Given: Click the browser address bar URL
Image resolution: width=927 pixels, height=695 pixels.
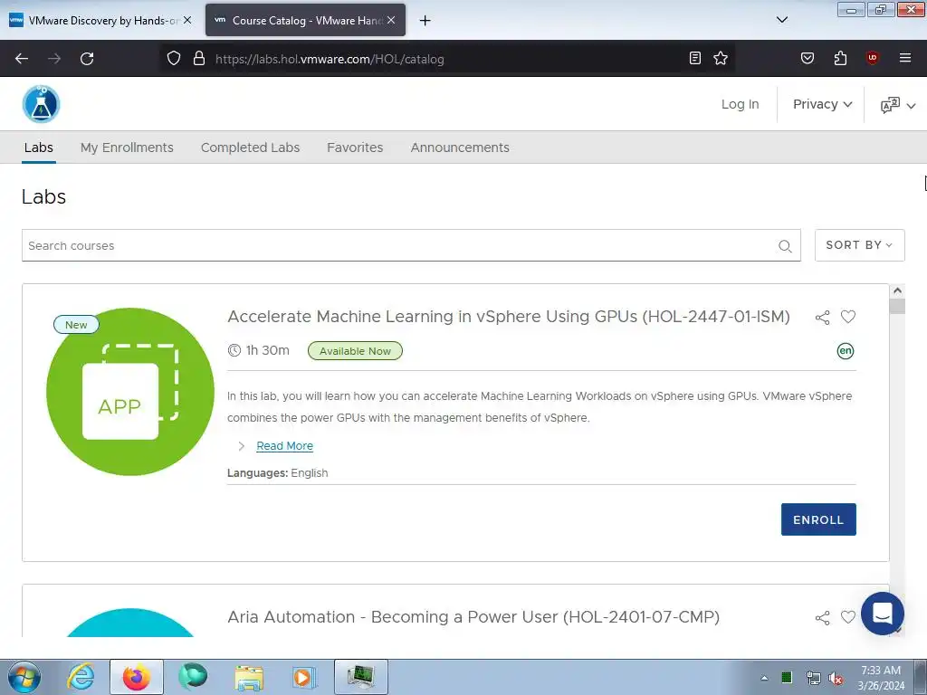Looking at the screenshot, I should [x=330, y=59].
